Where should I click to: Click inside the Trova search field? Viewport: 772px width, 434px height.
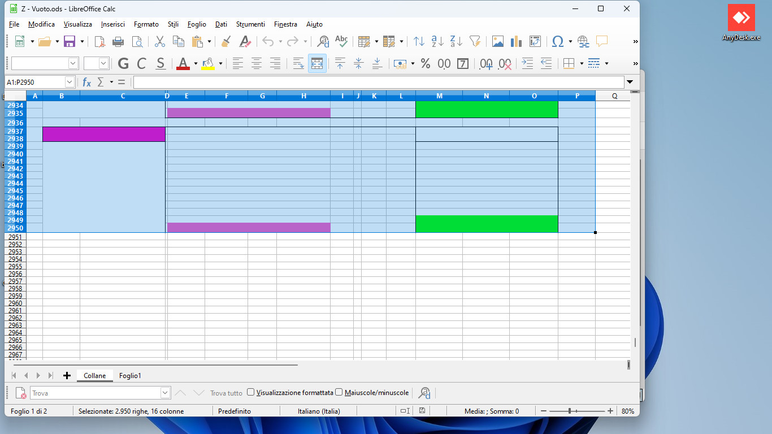pos(96,392)
